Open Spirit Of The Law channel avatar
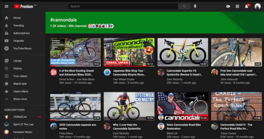This screenshot has width=264, height=139. pyautogui.click(x=6, y=124)
